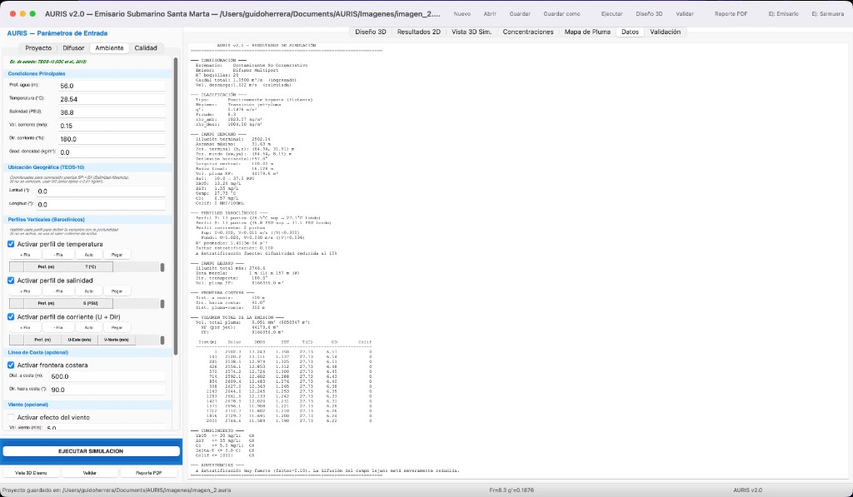
Task: Click + Fila under temperature profile
Action: coord(25,255)
